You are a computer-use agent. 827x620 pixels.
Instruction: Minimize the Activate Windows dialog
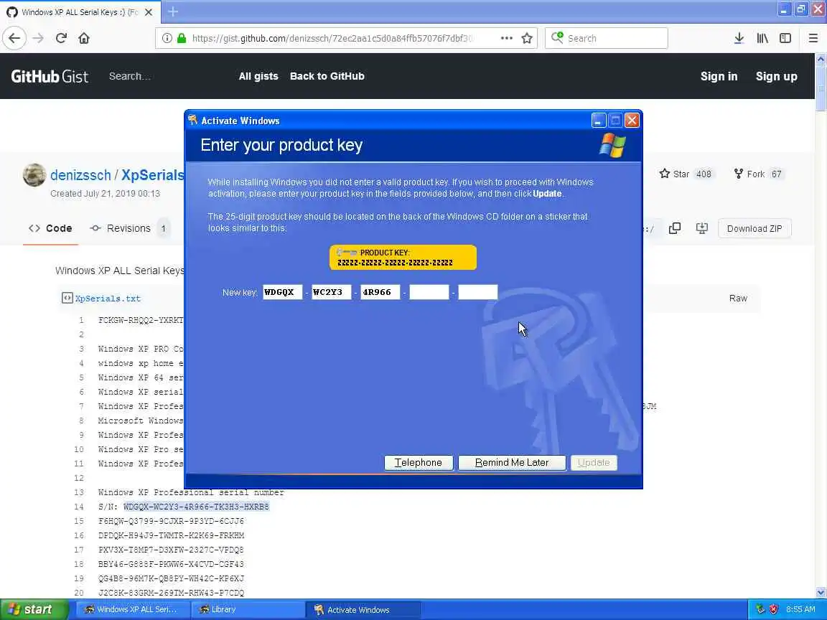(598, 121)
